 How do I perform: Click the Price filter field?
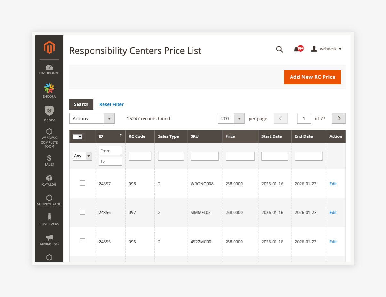tap(240, 156)
